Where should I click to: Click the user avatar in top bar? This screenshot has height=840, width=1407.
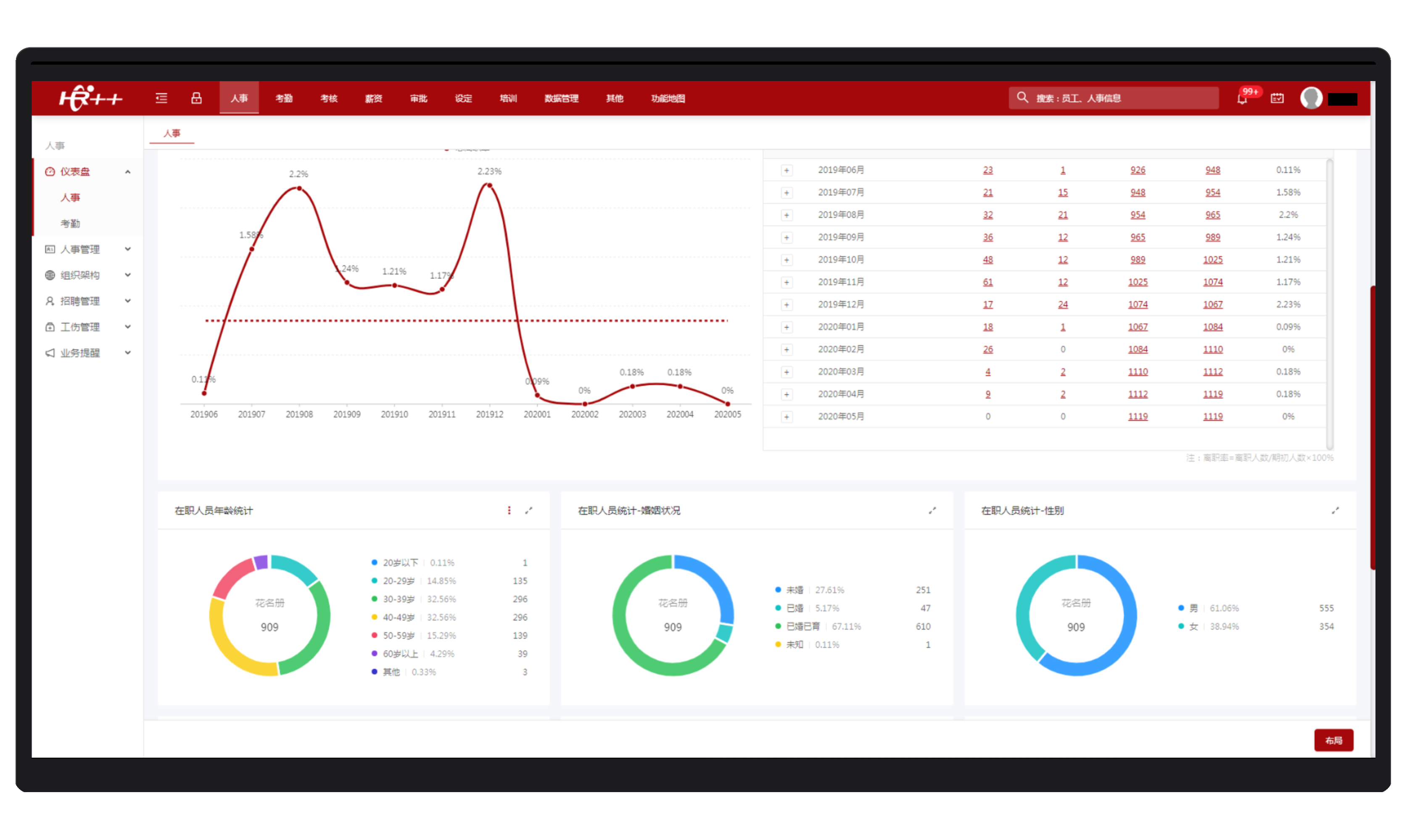(x=1311, y=98)
